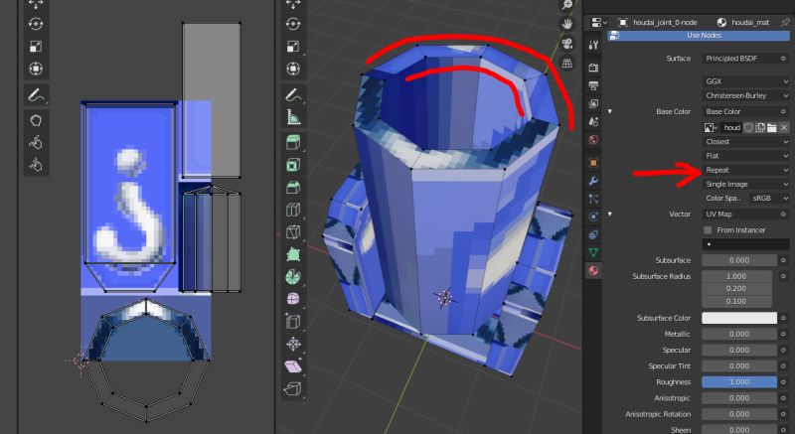The height and width of the screenshot is (434, 795).
Task: Click the UV Map vector link button
Action: (x=740, y=215)
